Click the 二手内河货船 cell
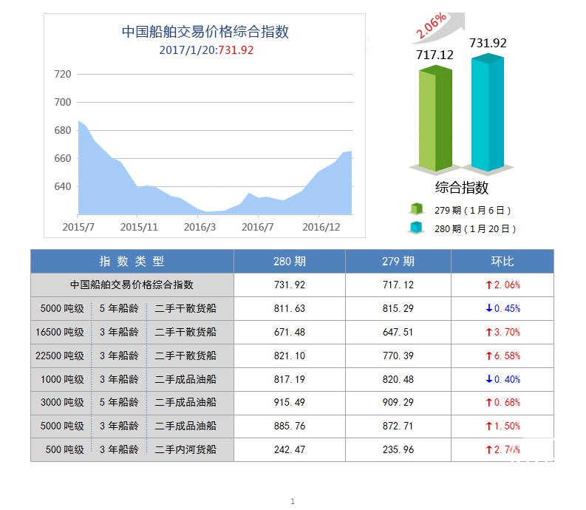Image resolution: width=586 pixels, height=510 pixels. click(185, 449)
